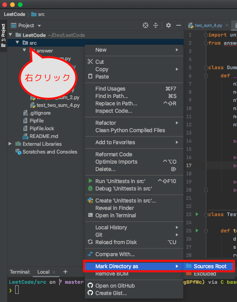
Task: Open Add to Favorites submenu
Action: click(134, 142)
